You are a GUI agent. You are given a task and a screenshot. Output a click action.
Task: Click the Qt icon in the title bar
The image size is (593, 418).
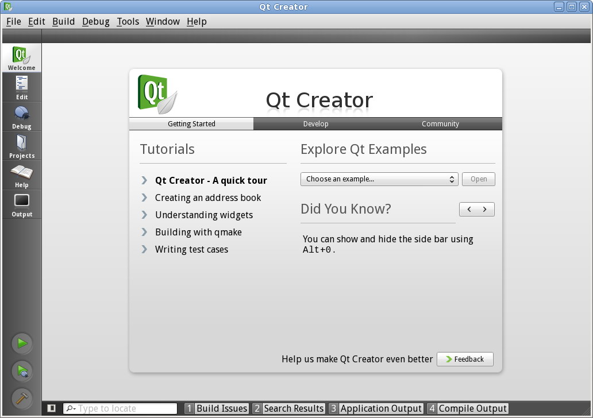[7, 6]
